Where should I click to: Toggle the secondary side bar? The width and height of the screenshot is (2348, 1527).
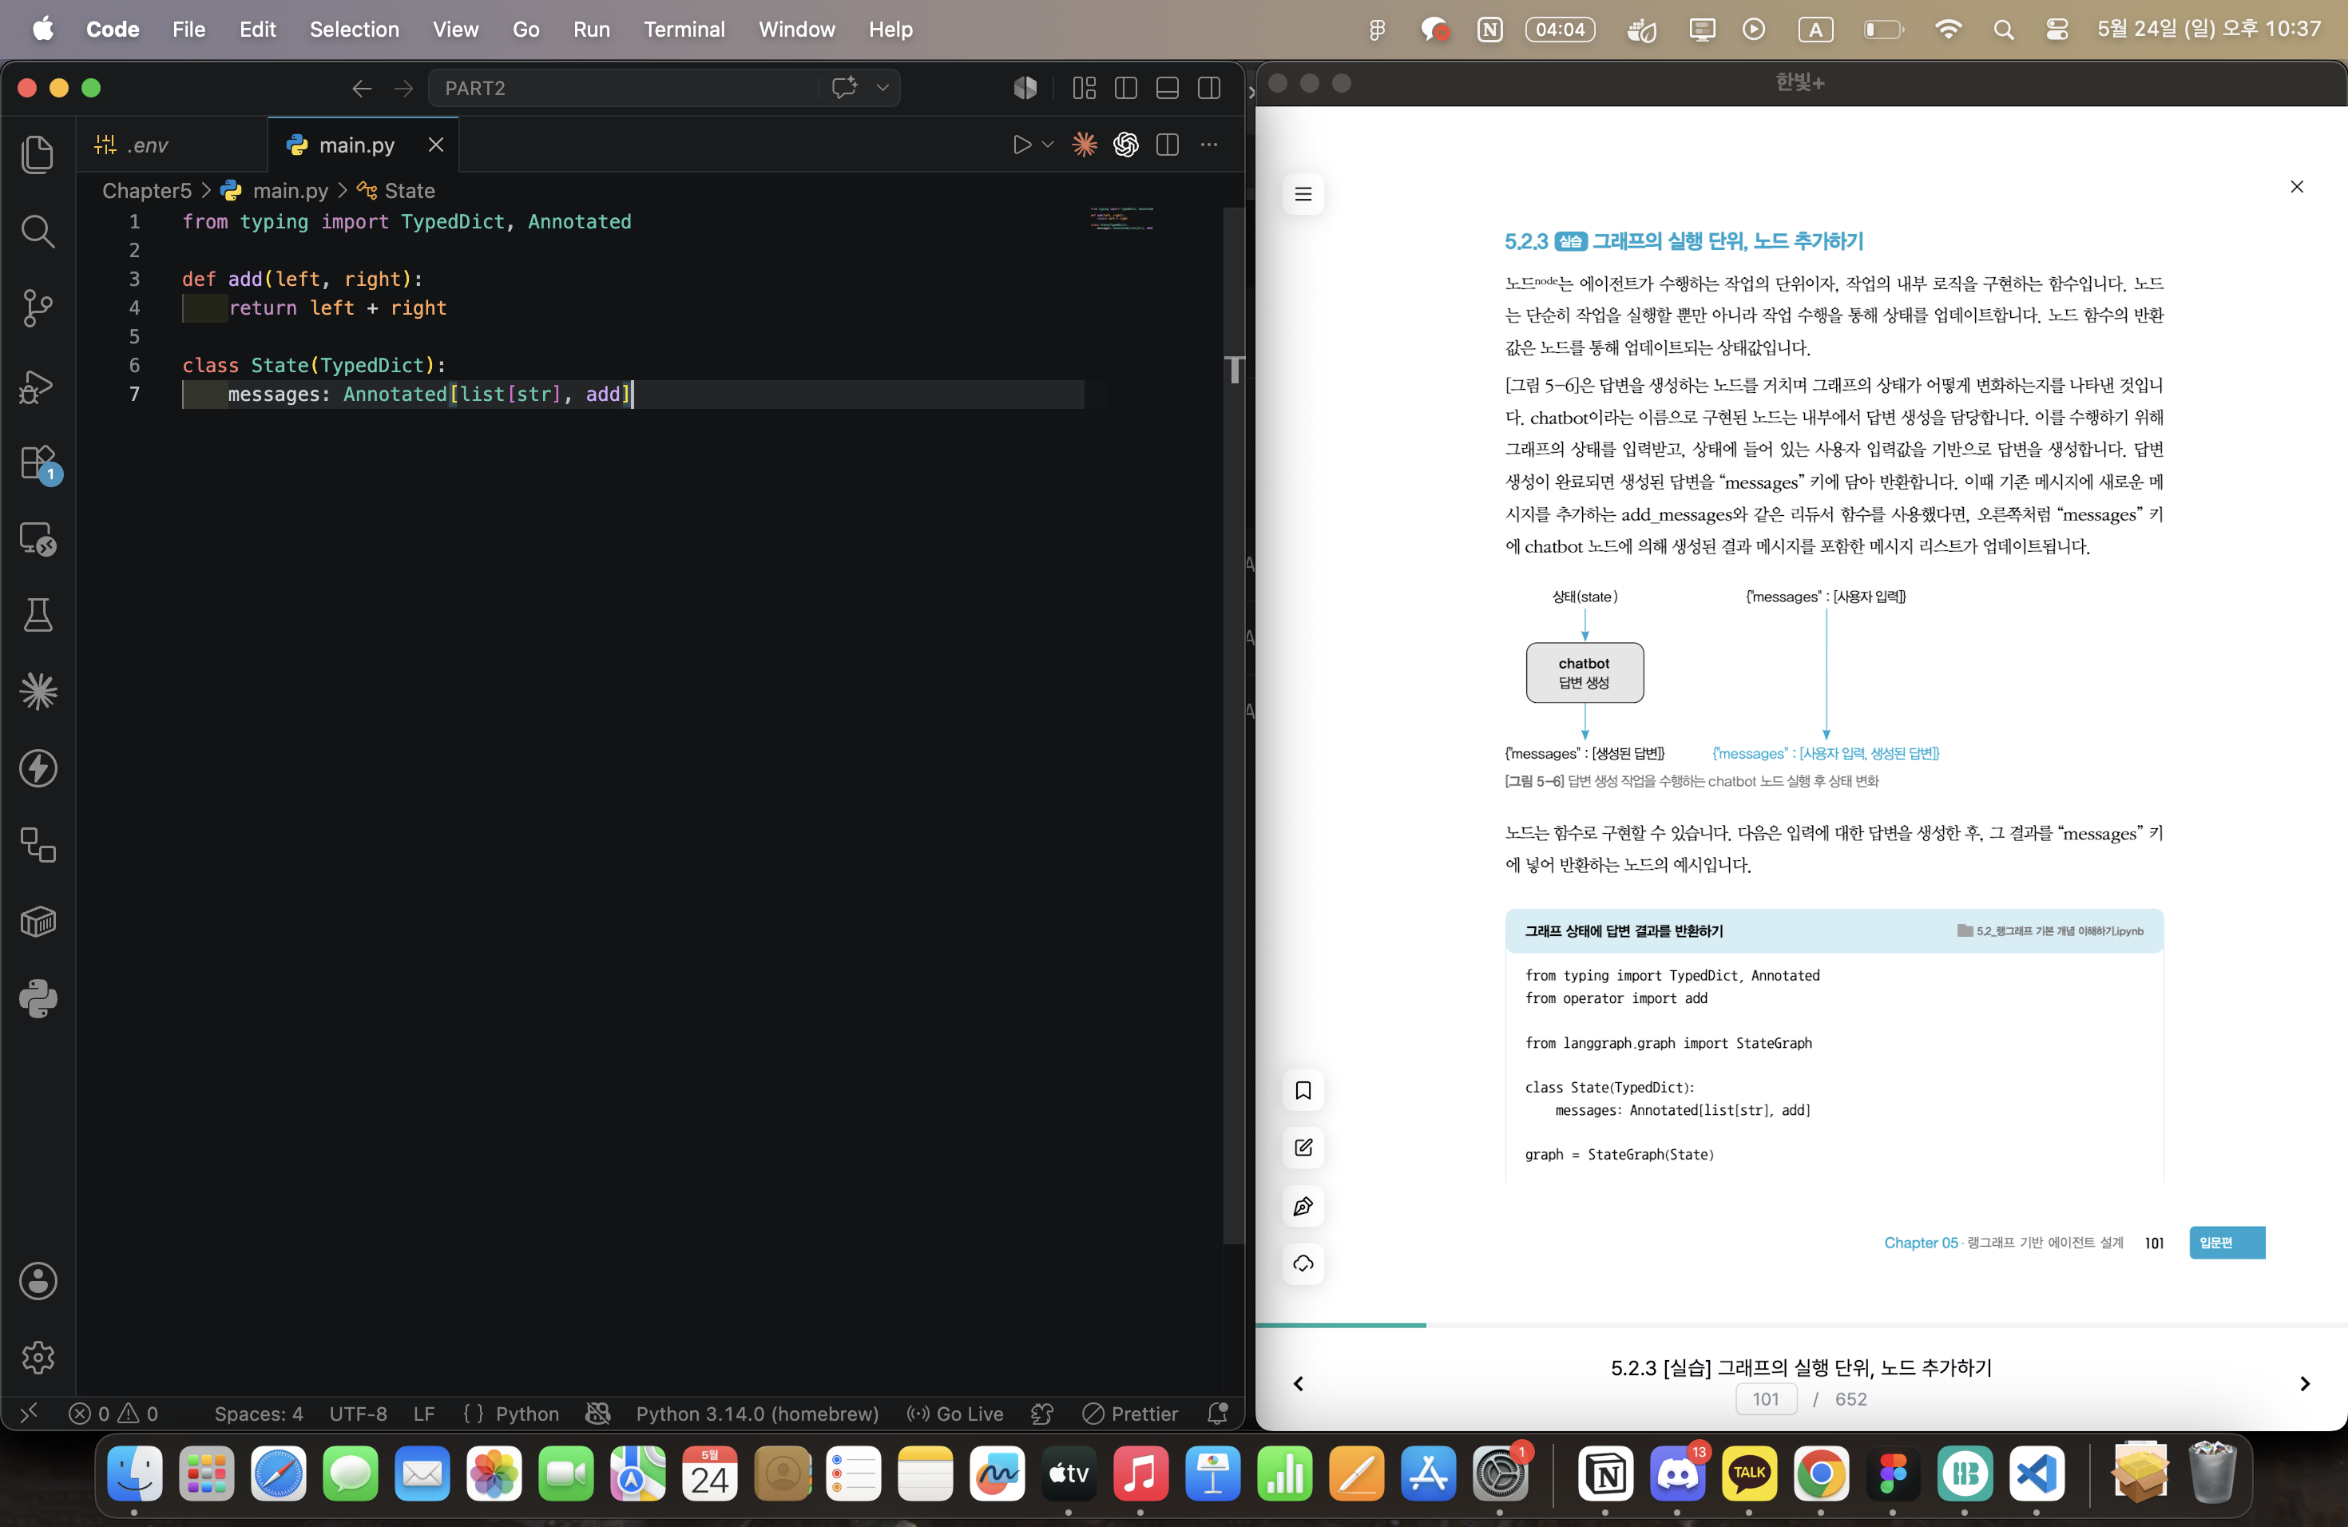[1208, 88]
